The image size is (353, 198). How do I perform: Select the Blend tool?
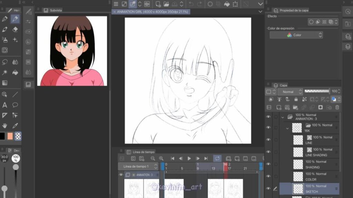[15, 62]
